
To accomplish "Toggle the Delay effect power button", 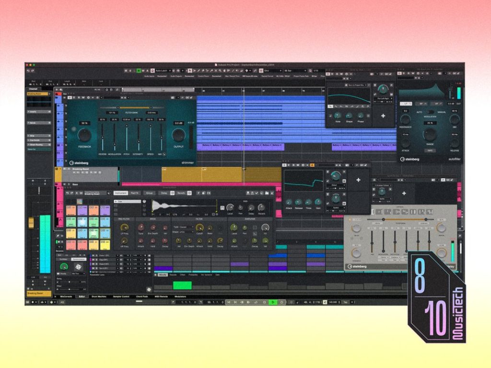I will point(172,192).
